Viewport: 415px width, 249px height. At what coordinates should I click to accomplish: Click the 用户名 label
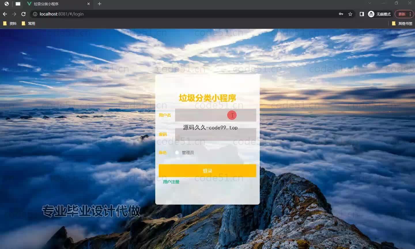[165, 115]
